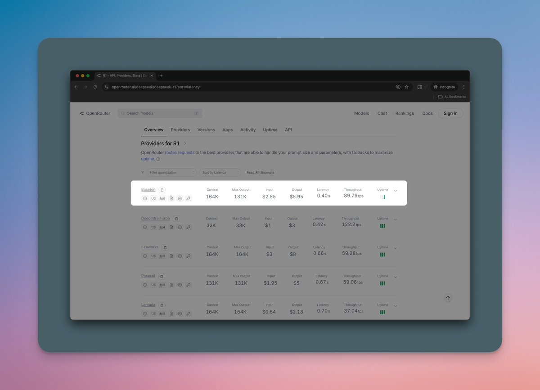Open info icon next to uptime link

(158, 159)
